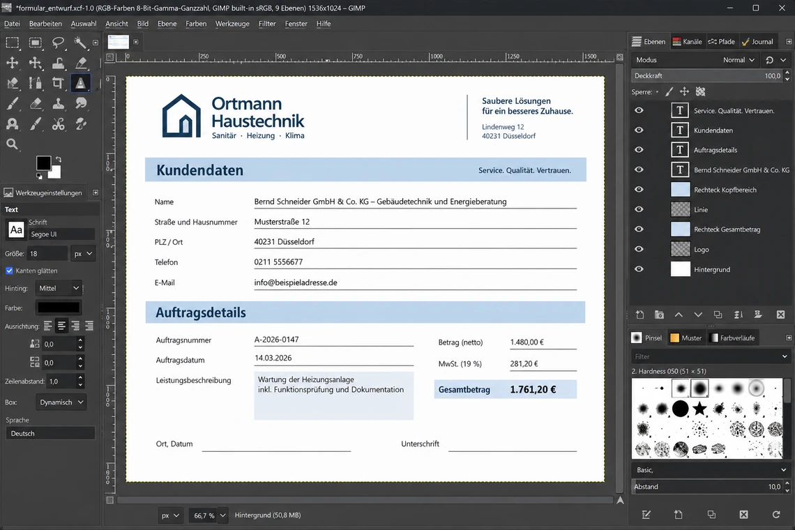Select the star-shaped brush thumbnail
795x530 pixels.
coord(699,408)
